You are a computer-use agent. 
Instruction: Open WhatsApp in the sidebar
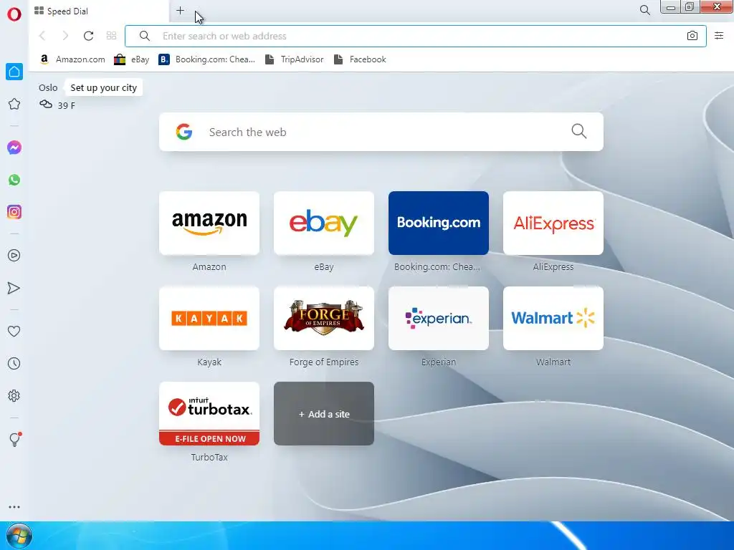point(14,180)
